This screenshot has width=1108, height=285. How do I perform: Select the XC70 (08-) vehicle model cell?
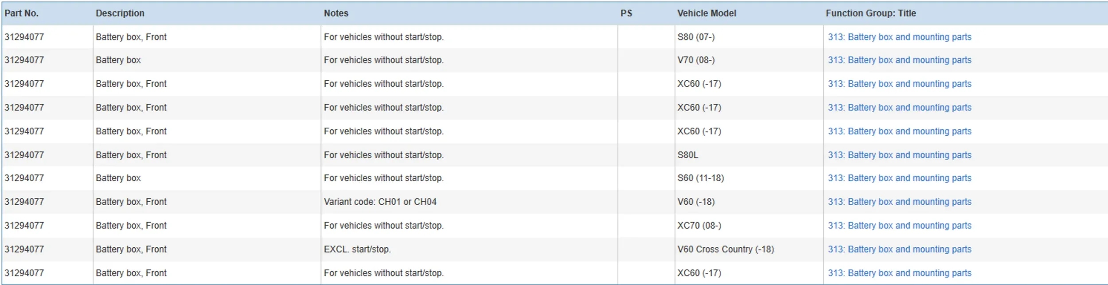coord(699,225)
